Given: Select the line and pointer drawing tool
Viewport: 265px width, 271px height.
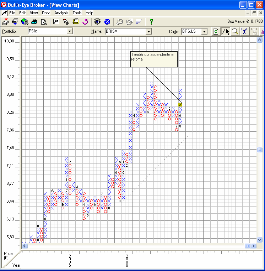Looking at the screenshot, I should coord(226,32).
